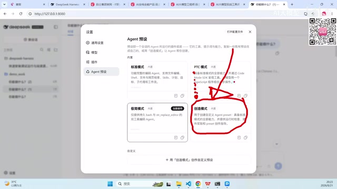
Task: Click the 当前使用 badge on 极简模式
Action: point(177,109)
